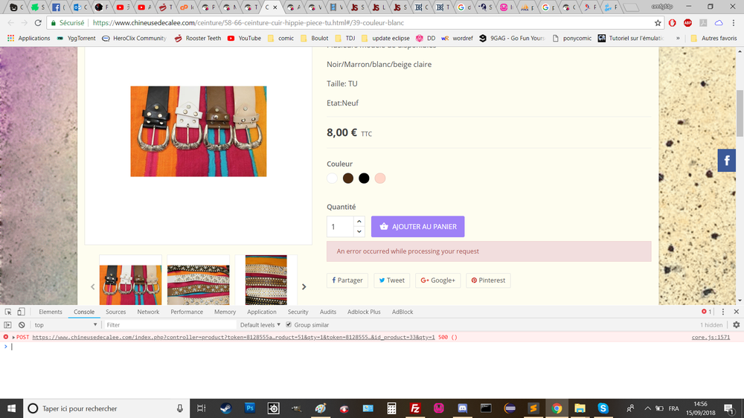Screen dimensions: 744x418
Task: Show the console sidebar
Action: (x=7, y=325)
